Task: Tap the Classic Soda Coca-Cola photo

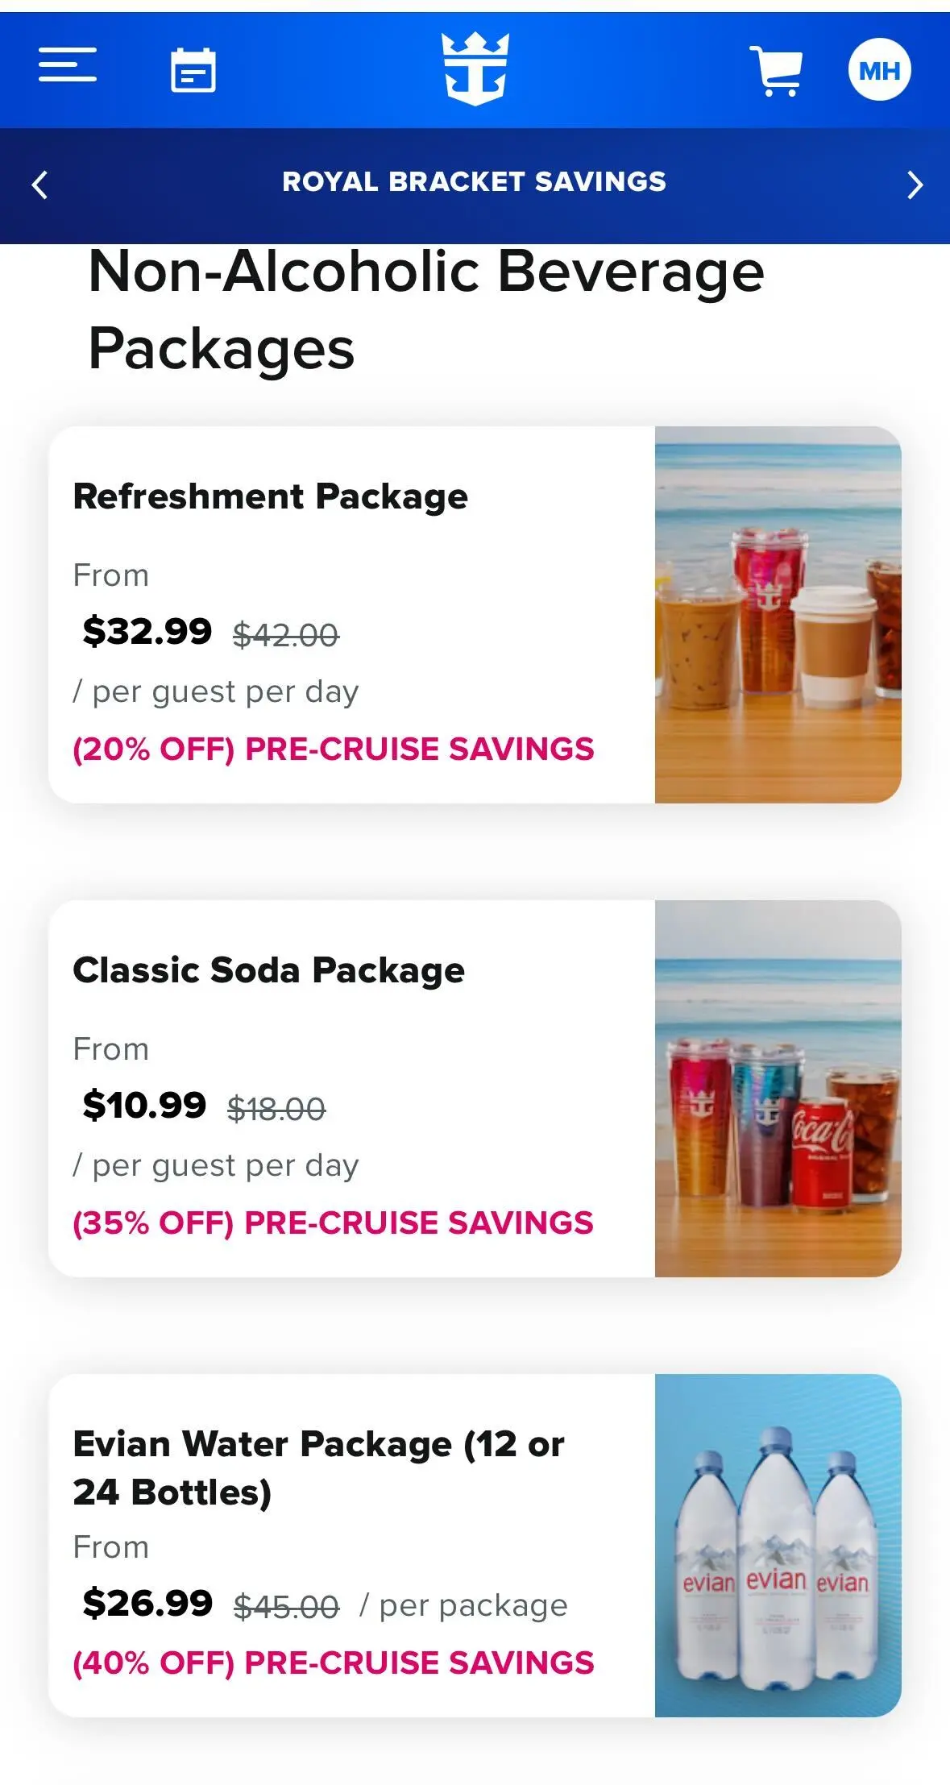Action: pos(778,1089)
